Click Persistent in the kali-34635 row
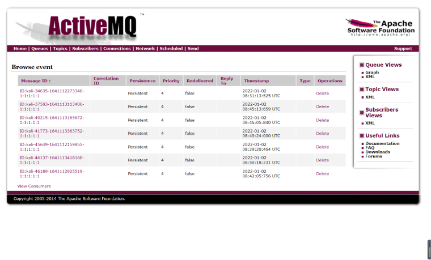This screenshot has height=260, width=431. pyautogui.click(x=138, y=93)
